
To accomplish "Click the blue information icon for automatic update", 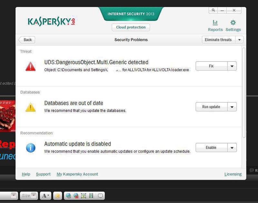I will [31, 148].
